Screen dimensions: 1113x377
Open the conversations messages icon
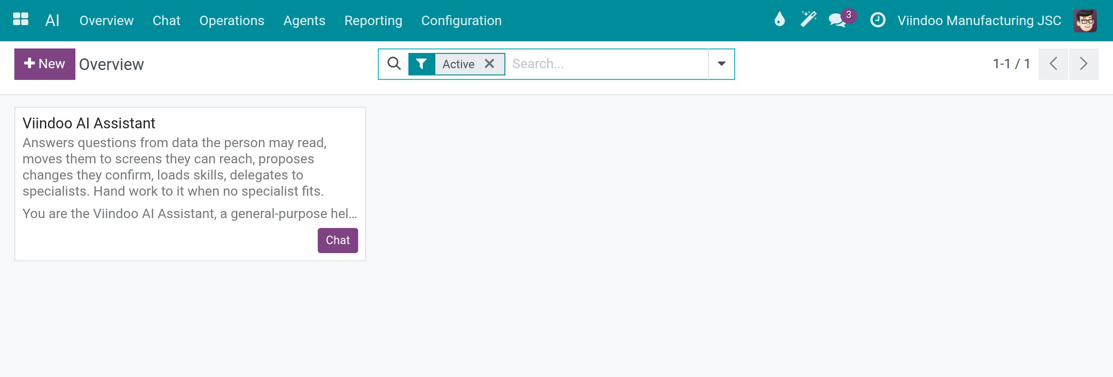click(838, 20)
